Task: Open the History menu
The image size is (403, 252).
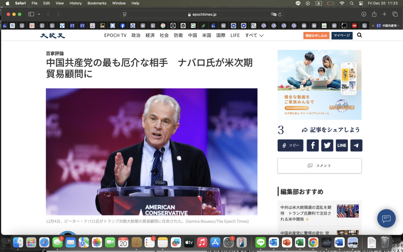Action: point(76,3)
